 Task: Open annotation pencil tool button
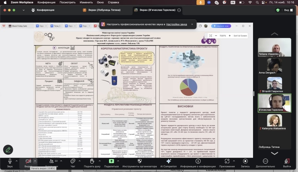[x=8, y=150]
